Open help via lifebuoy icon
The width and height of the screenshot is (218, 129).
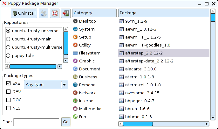55,13
